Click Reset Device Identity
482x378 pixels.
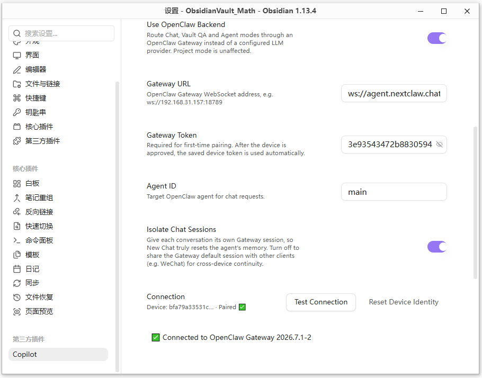tap(404, 302)
